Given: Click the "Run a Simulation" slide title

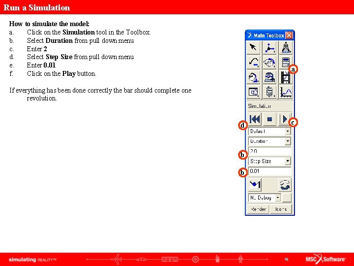Looking at the screenshot, I should point(36,7).
